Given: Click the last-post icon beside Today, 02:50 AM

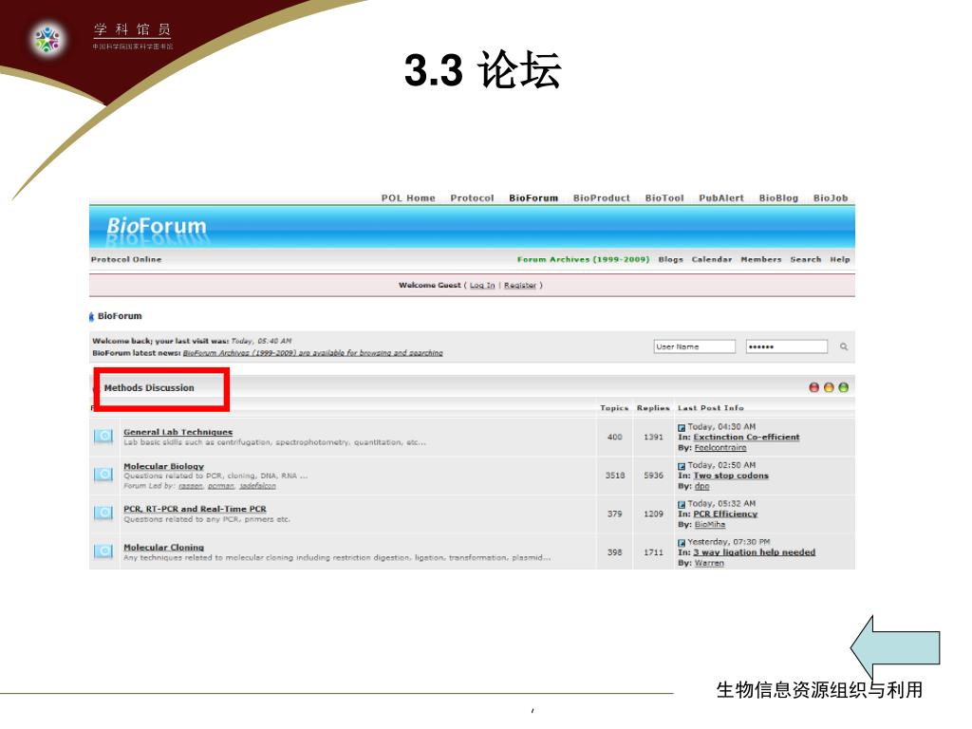Looking at the screenshot, I should tap(682, 466).
